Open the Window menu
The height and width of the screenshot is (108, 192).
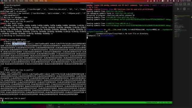coord(41,1)
